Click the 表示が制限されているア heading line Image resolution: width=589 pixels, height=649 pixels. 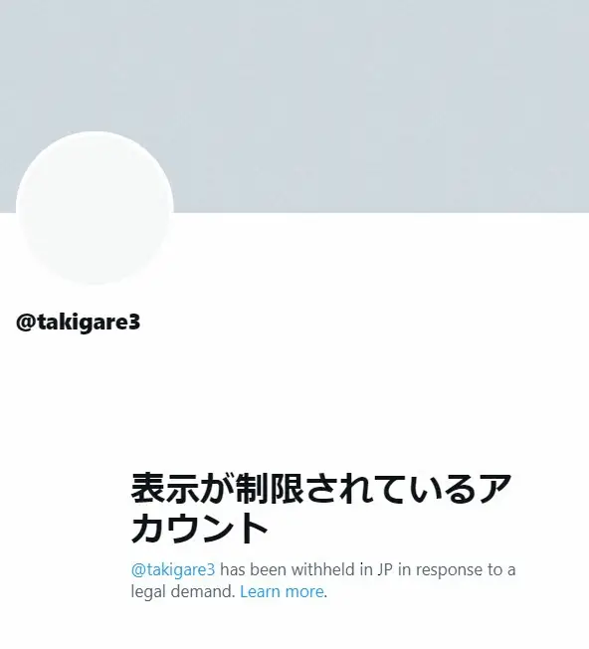[321, 489]
